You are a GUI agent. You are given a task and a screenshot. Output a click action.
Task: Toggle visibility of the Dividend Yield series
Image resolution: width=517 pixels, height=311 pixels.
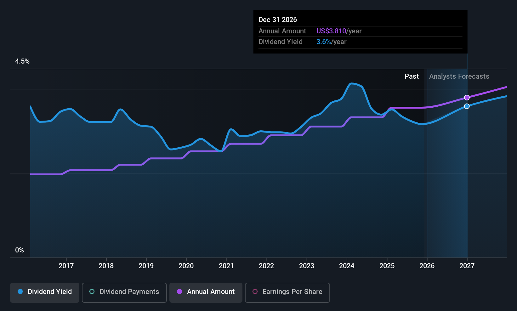coord(44,292)
